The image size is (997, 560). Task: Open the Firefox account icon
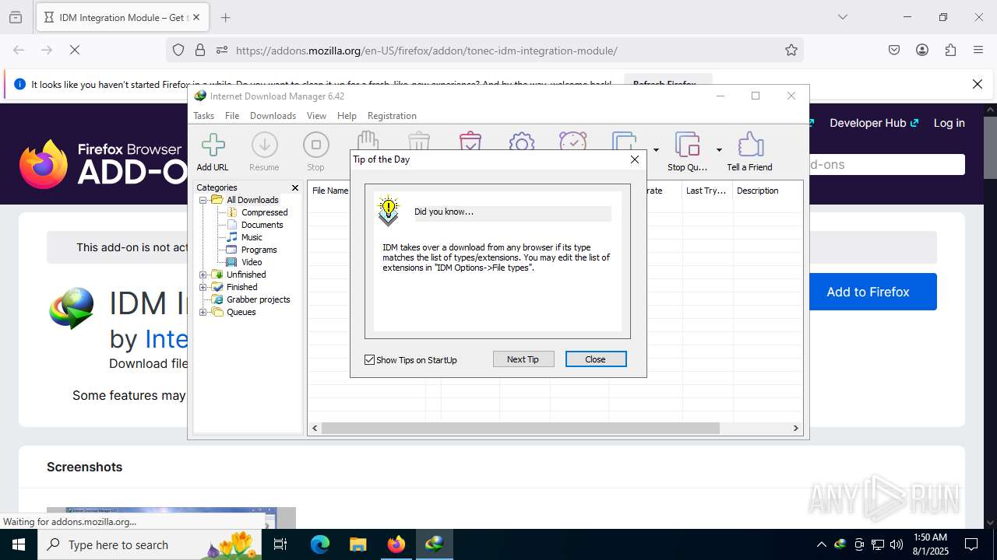click(x=922, y=50)
